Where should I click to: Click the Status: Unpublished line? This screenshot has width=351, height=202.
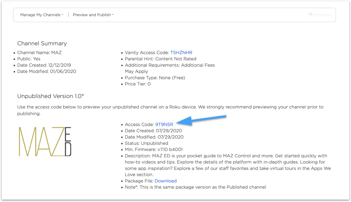pyautogui.click(x=146, y=143)
